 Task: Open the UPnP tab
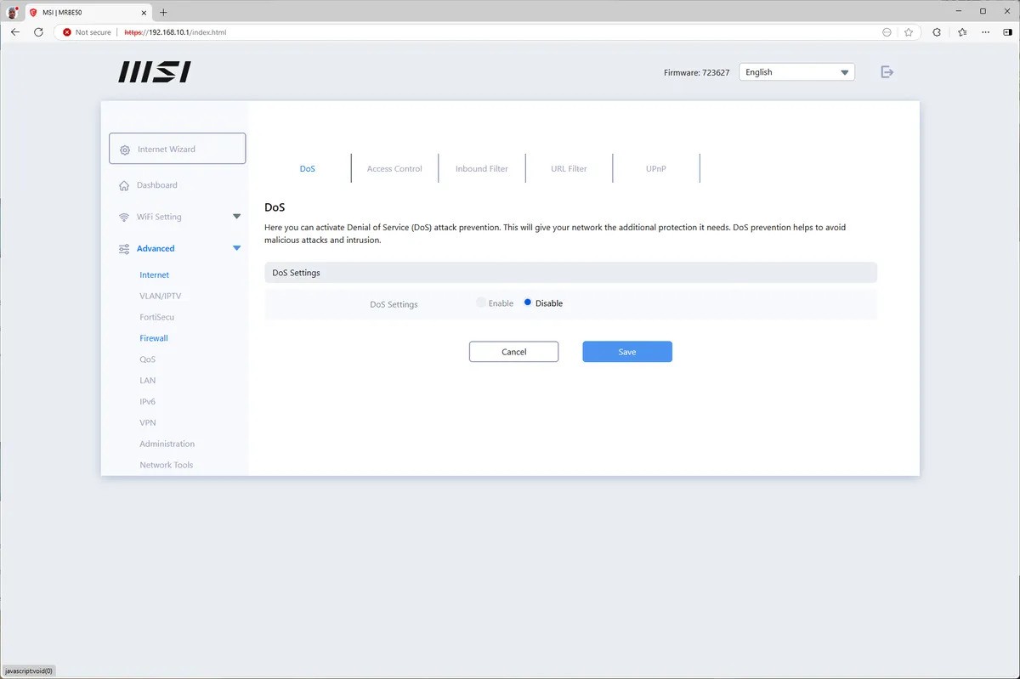click(x=655, y=169)
